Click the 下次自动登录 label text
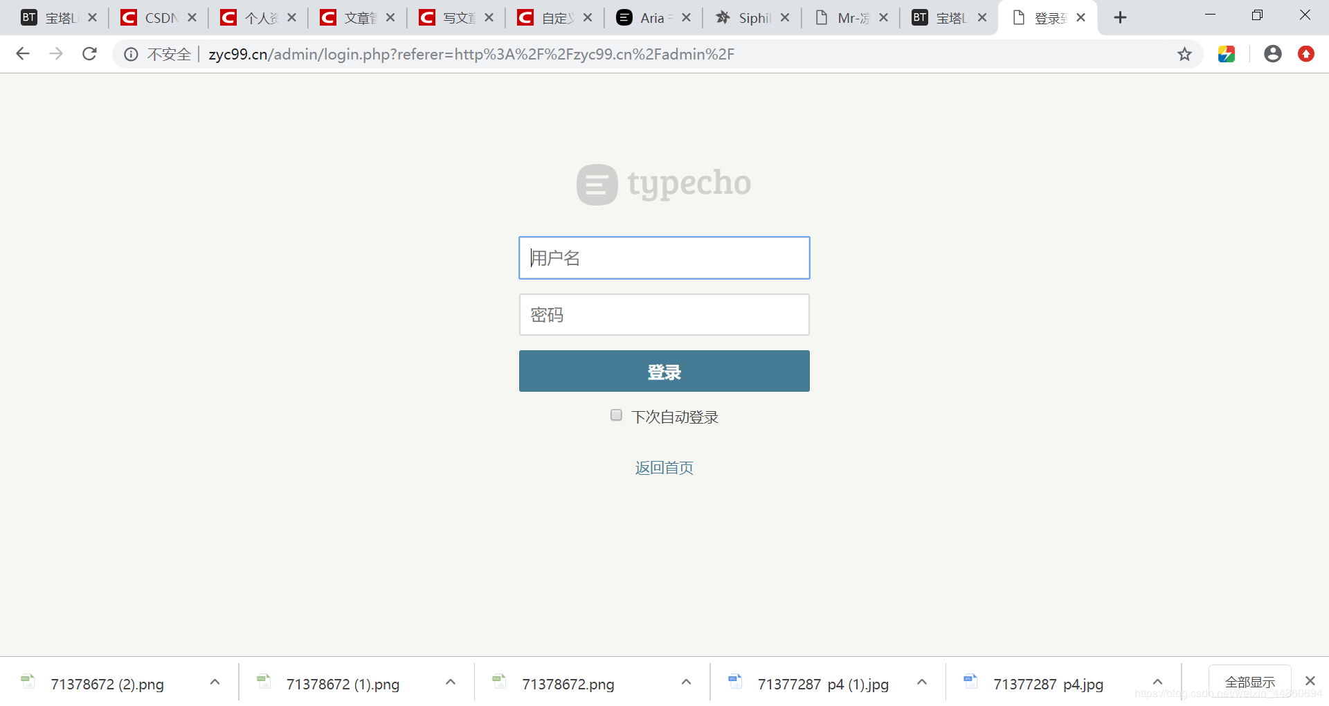The height and width of the screenshot is (706, 1329). pyautogui.click(x=675, y=417)
